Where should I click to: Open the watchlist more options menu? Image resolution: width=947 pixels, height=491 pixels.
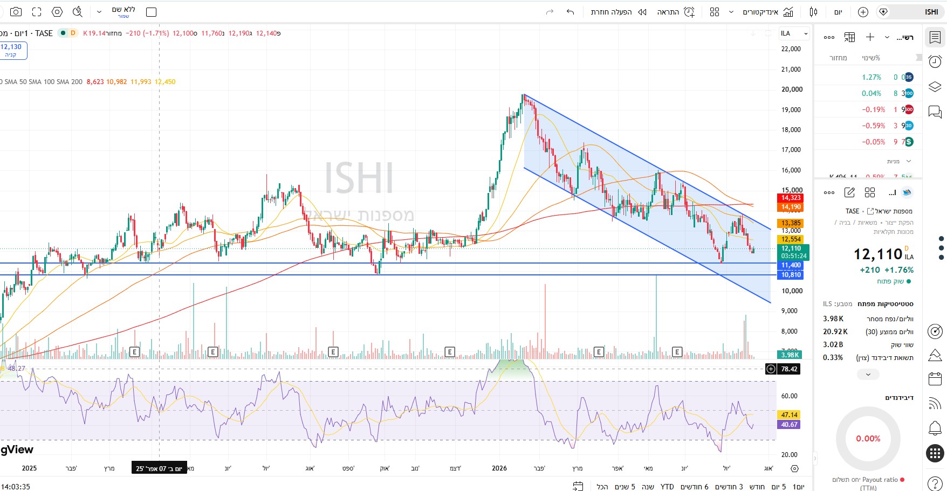(x=829, y=37)
